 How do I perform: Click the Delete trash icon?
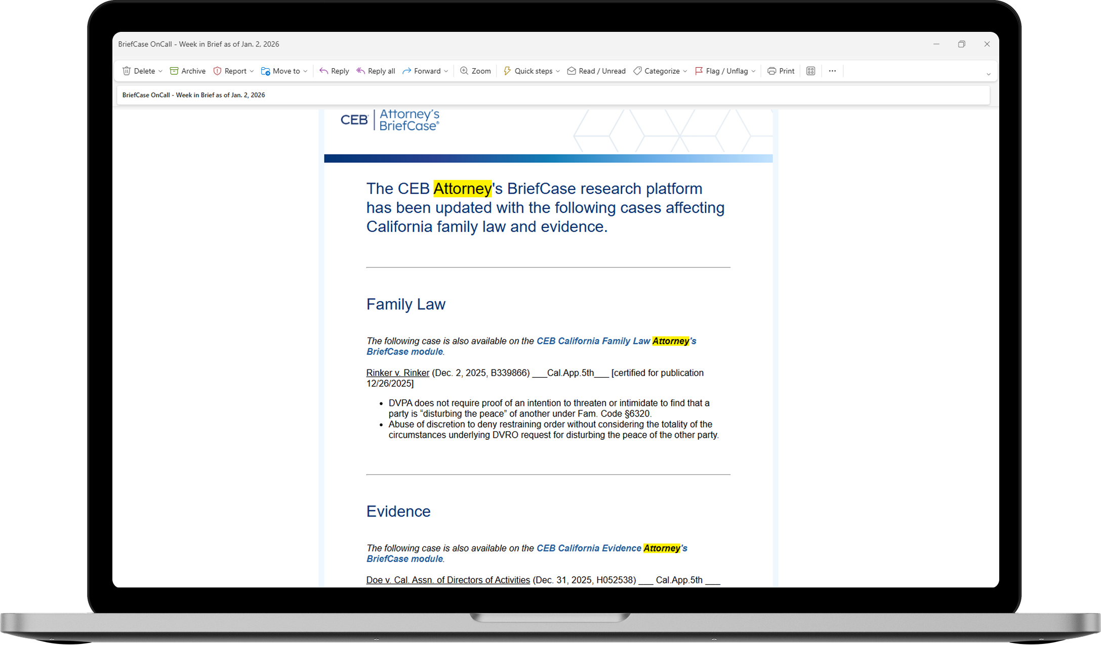click(x=127, y=71)
